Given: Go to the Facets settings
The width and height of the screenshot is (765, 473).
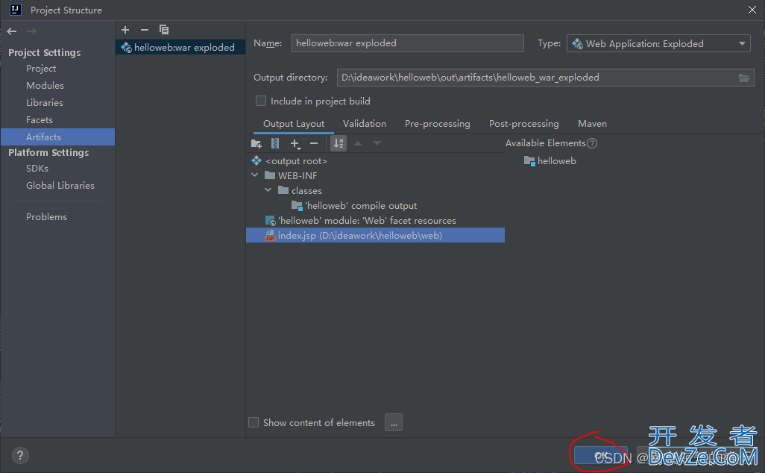Looking at the screenshot, I should click(x=39, y=119).
